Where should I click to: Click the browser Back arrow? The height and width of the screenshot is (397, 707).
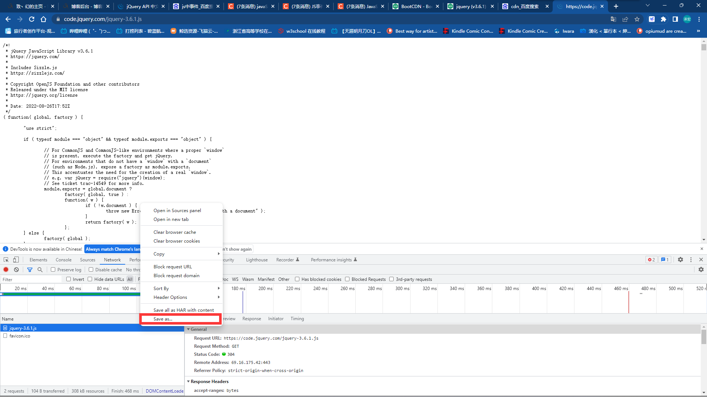point(8,19)
